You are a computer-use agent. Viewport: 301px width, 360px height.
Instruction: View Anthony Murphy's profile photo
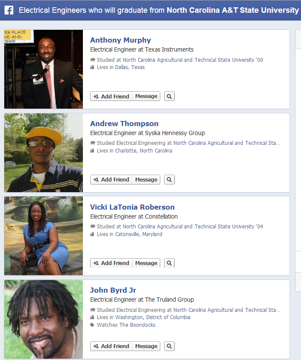click(x=43, y=69)
